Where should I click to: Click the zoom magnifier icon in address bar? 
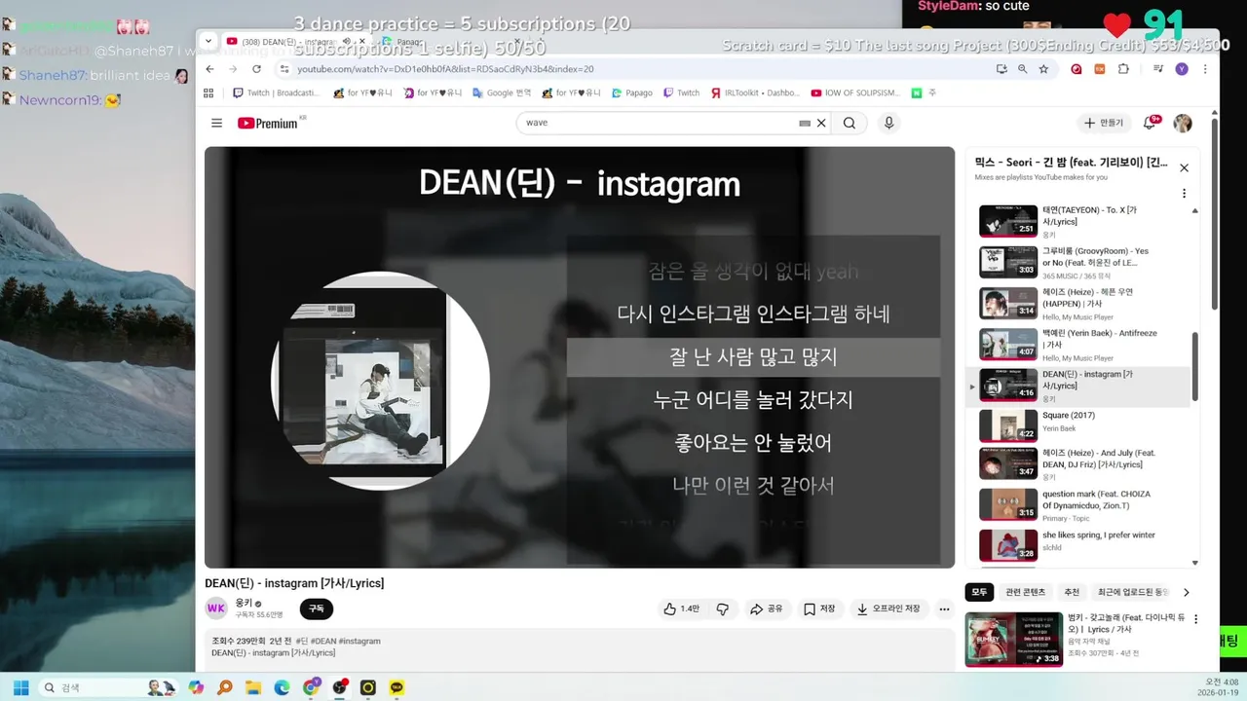click(1022, 69)
